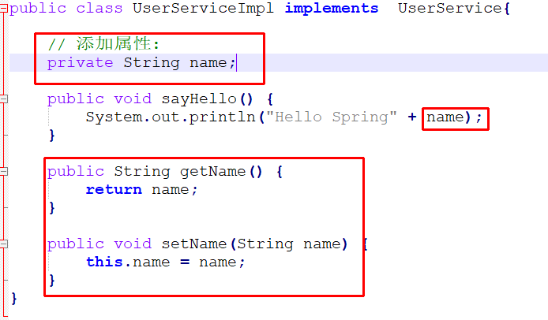Place cursor on name in private field line
Image resolution: width=548 pixels, height=320 pixels.
[x=208, y=63]
